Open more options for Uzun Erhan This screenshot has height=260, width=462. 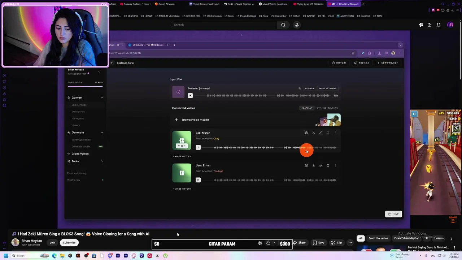pyautogui.click(x=335, y=165)
